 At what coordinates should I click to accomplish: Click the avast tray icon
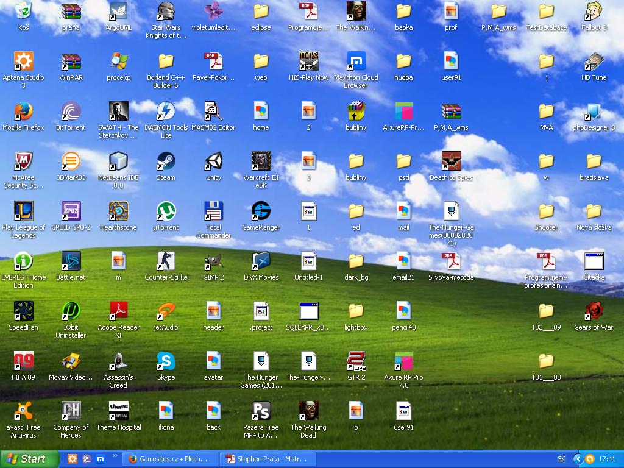coord(590,459)
